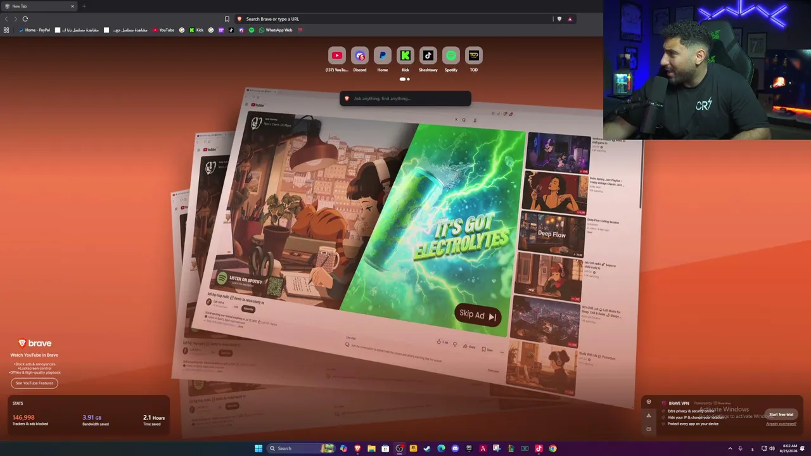
Task: Click the Windows taskbar Search box
Action: coord(301,448)
